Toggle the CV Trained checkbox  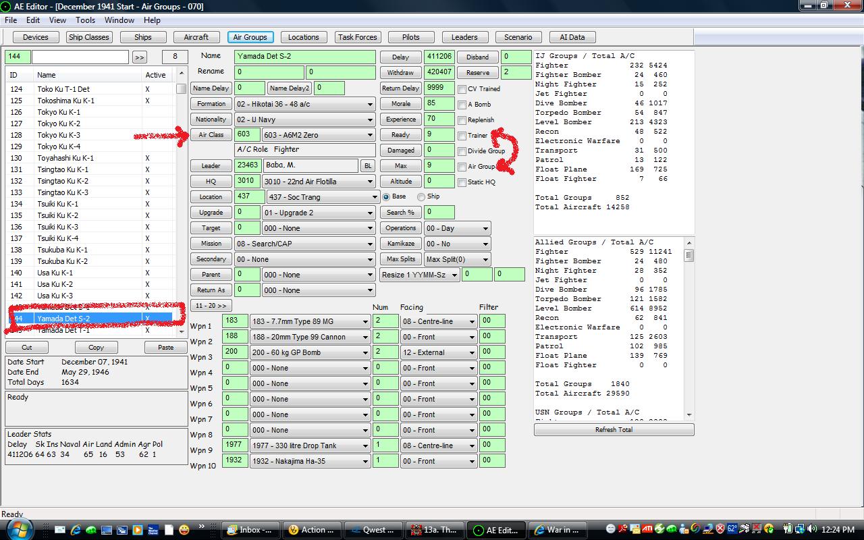(x=462, y=89)
